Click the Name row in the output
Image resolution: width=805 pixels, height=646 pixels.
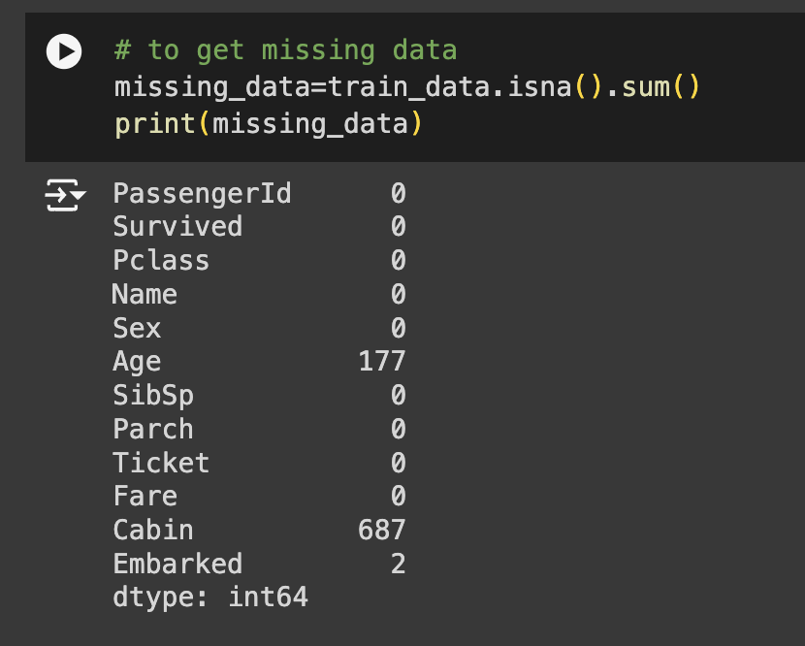[x=145, y=295]
